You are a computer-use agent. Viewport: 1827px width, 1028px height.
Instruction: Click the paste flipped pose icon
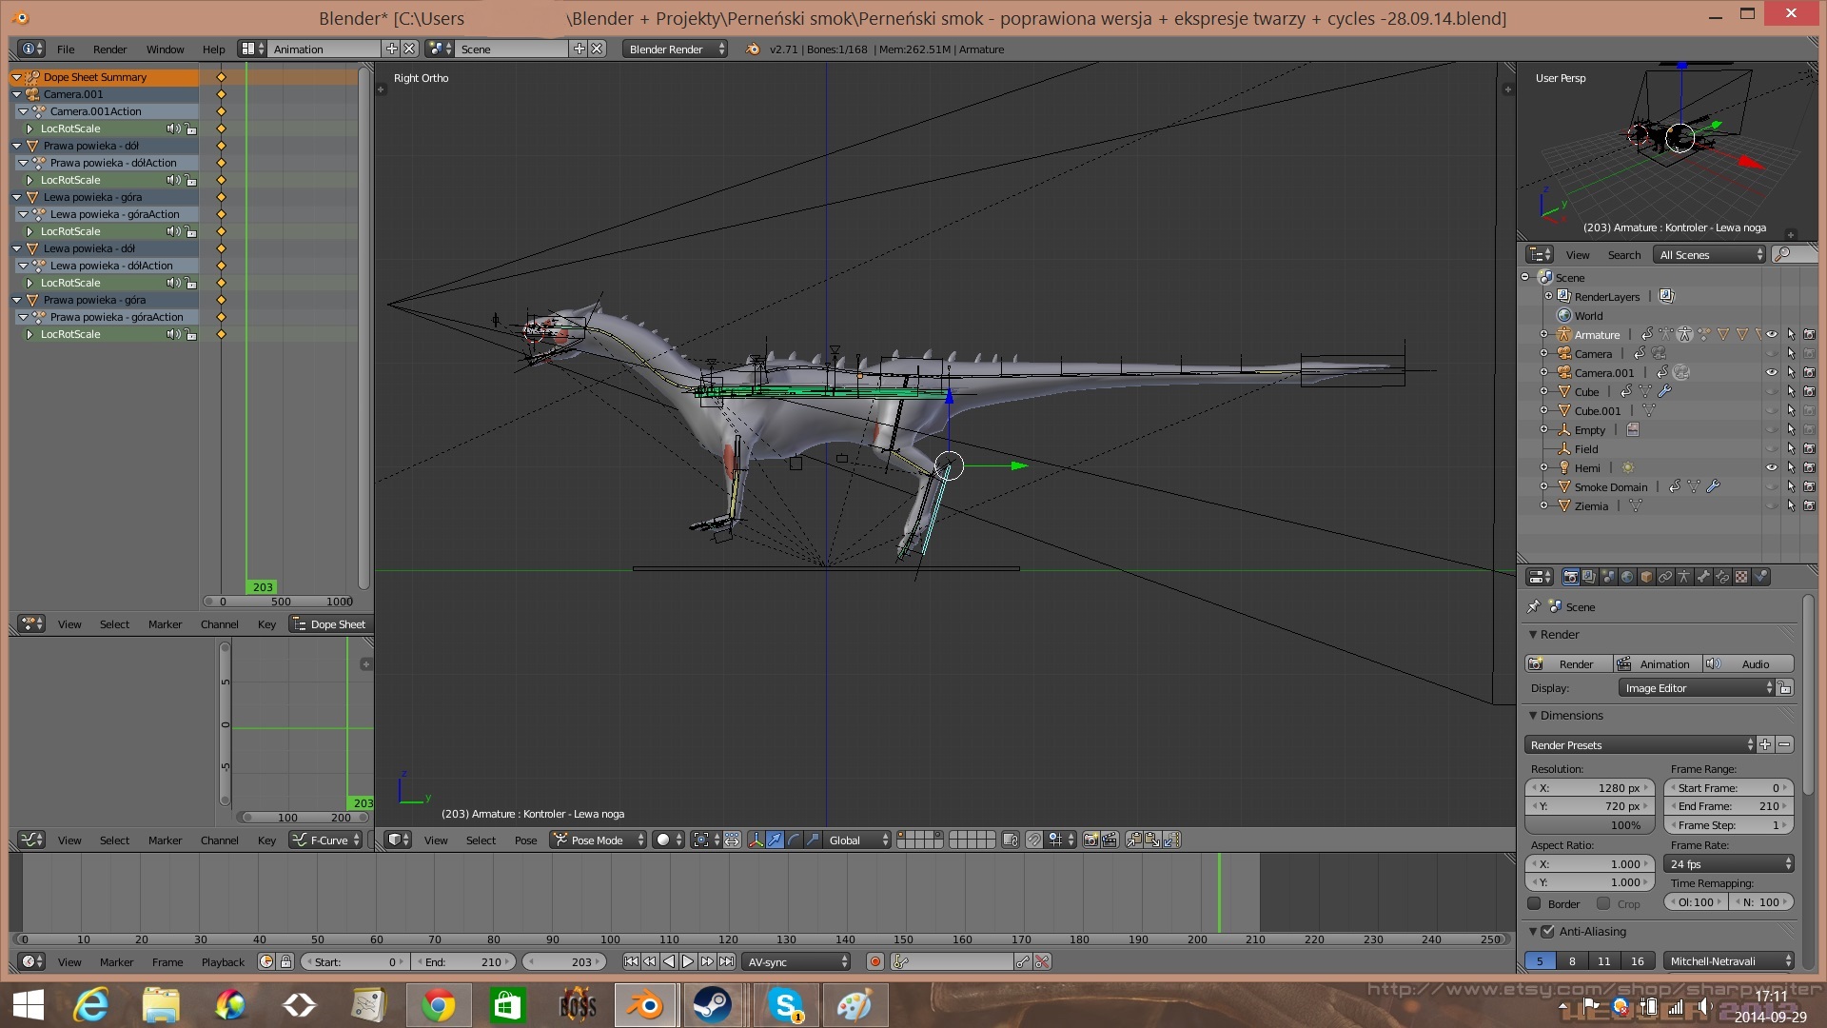pyautogui.click(x=1171, y=840)
